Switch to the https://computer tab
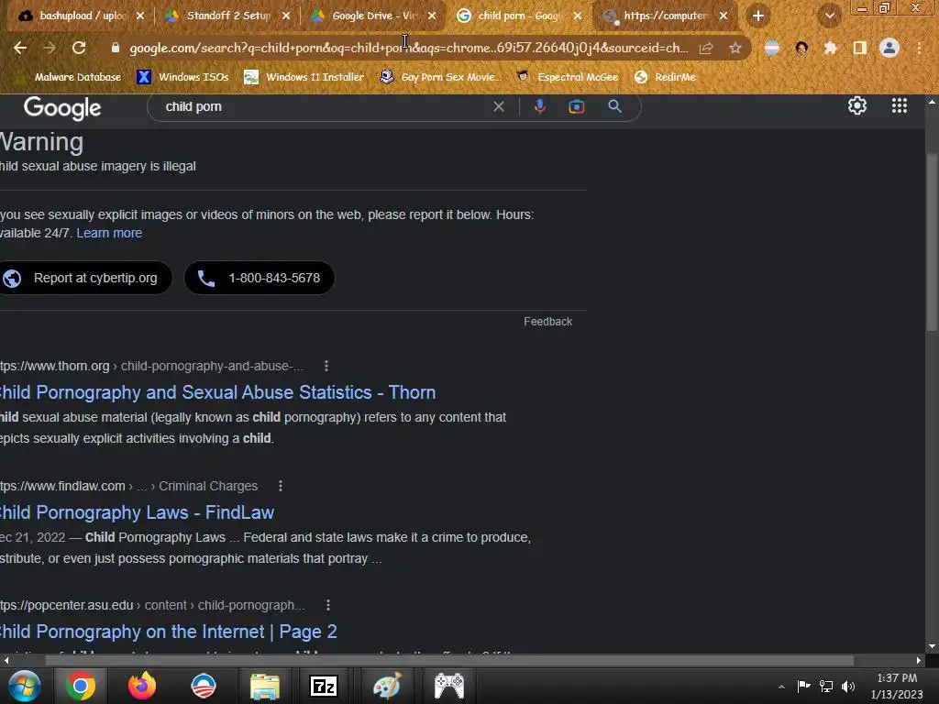Viewport: 939px width, 704px height. click(x=665, y=16)
